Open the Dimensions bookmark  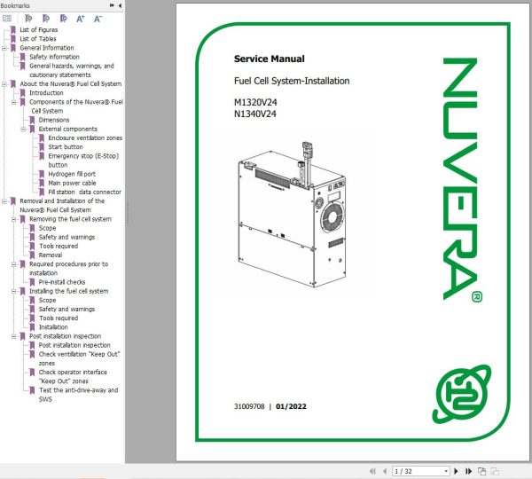(x=54, y=120)
